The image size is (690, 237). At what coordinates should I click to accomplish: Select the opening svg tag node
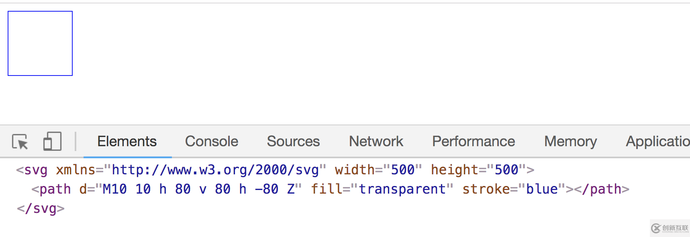(275, 170)
